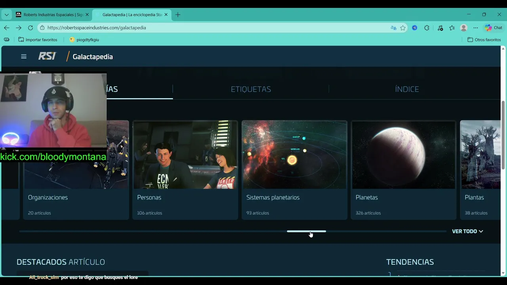Open Otros favoritos folder

484,40
